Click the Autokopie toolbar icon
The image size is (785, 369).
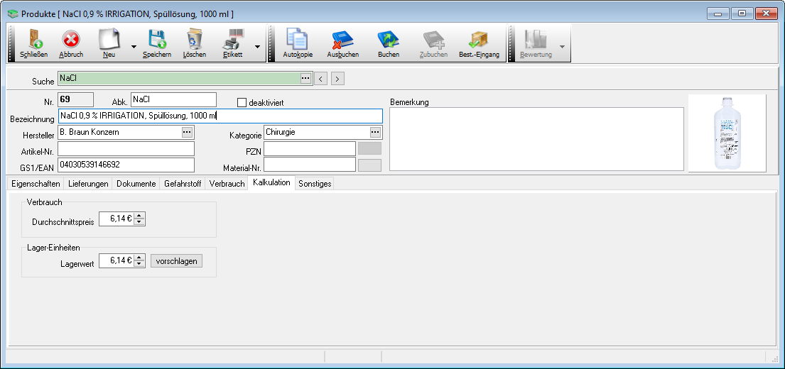[298, 43]
